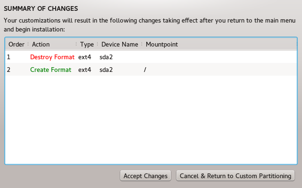Select sda2 in the Destroy Format row
Image resolution: width=302 pixels, height=188 pixels.
[106, 57]
